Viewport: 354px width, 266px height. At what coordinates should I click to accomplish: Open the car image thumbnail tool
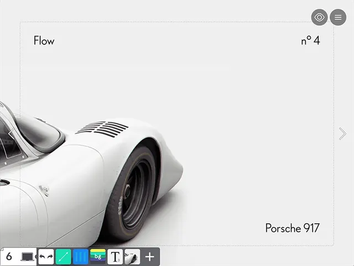(132, 257)
